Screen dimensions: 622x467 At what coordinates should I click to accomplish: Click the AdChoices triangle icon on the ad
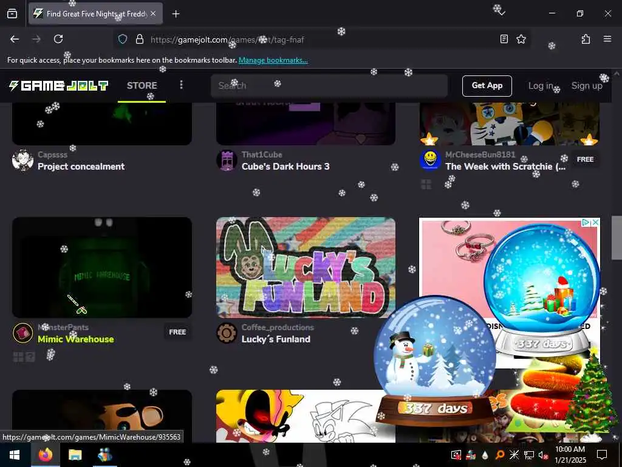click(586, 223)
